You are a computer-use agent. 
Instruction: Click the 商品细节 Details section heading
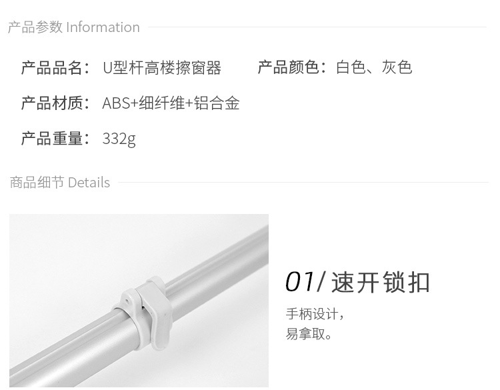60,183
